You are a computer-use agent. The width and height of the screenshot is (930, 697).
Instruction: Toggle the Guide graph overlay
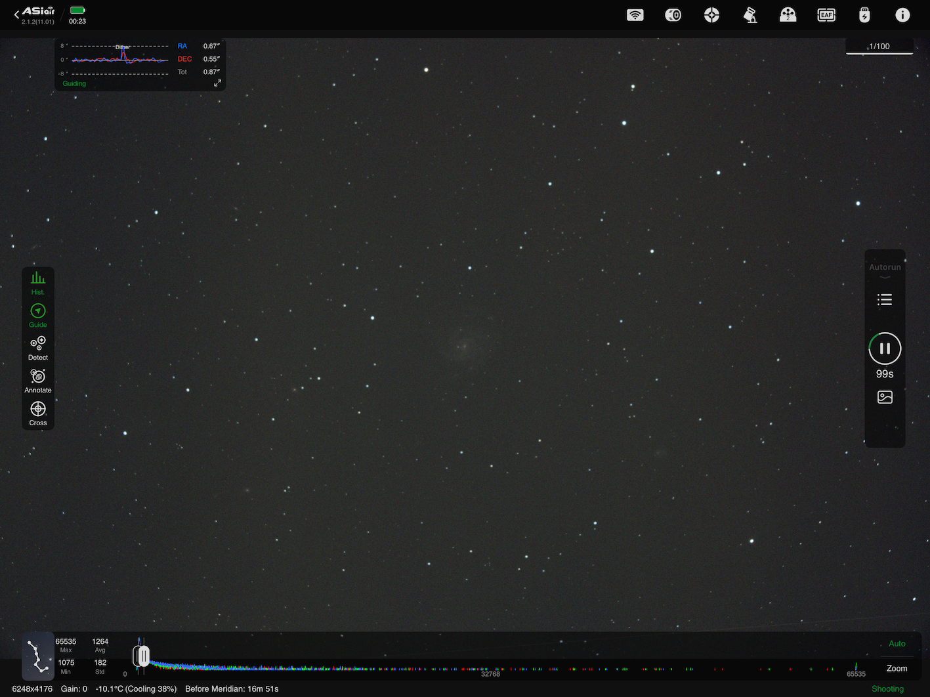point(38,316)
